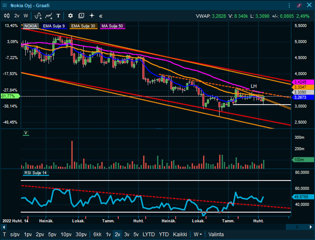The image size is (315, 240).
Task: Open the vertical three-dot options menu
Action: click(289, 5)
